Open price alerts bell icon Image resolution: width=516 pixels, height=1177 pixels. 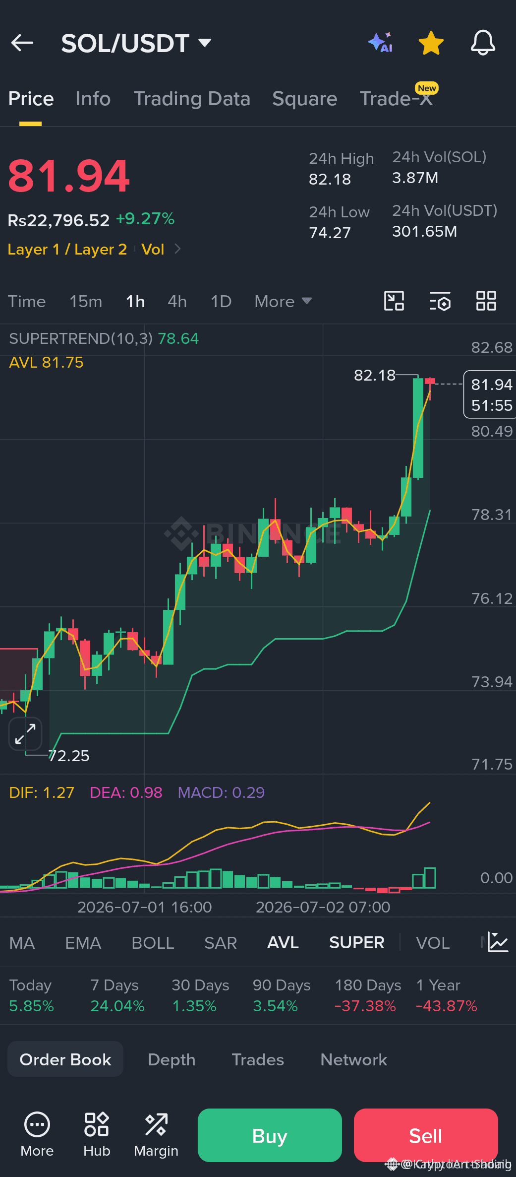tap(483, 43)
